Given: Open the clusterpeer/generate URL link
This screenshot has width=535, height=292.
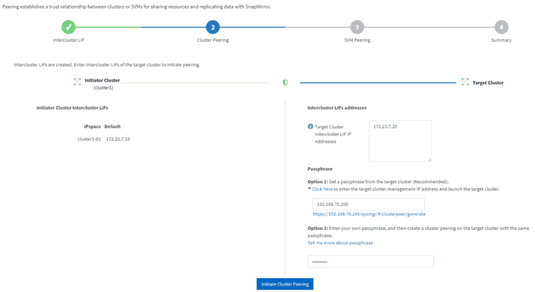Looking at the screenshot, I should click(x=369, y=214).
